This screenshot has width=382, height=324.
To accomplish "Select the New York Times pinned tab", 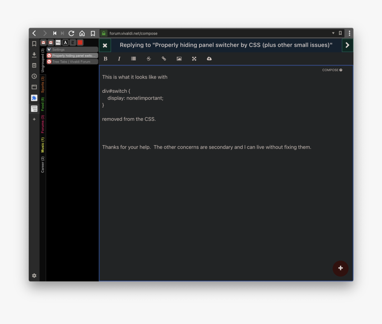I will coord(72,43).
